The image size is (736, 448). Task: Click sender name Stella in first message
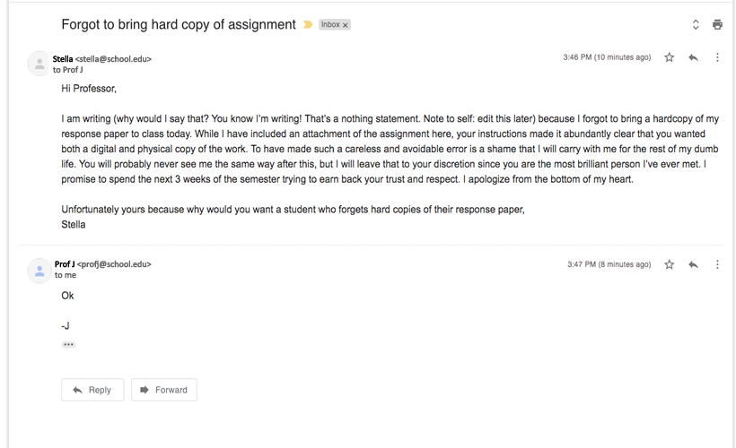64,59
